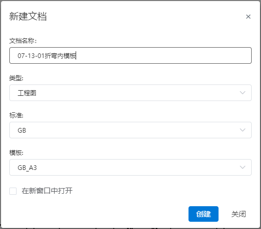The image size is (261, 229).
Task: Enable the 在新窗口中打开 checkbox
Action: click(13, 191)
